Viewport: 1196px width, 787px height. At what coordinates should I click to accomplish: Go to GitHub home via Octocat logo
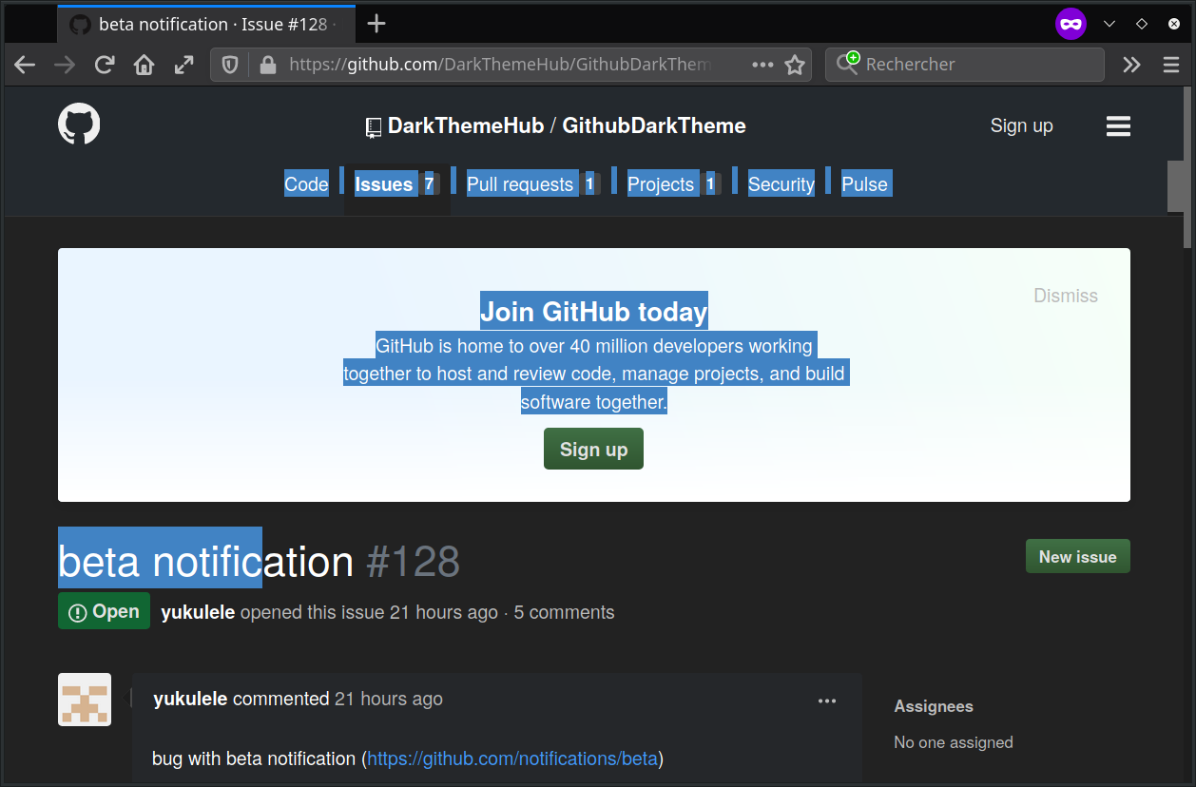click(x=79, y=125)
